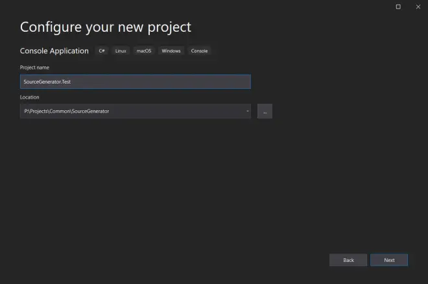Click the macOS tag

[144, 51]
